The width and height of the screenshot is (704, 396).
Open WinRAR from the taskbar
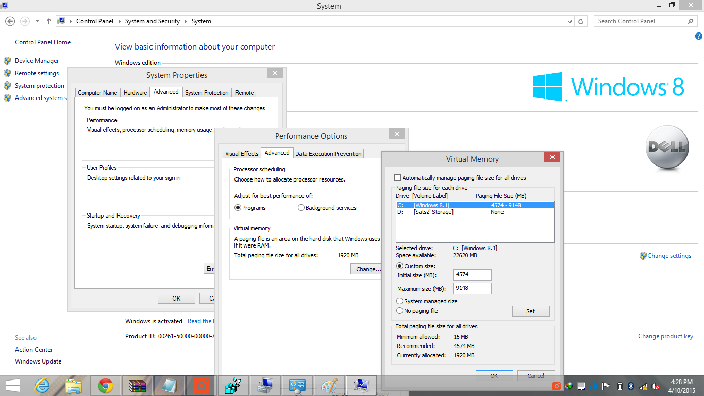pyautogui.click(x=138, y=386)
